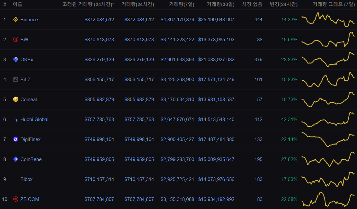This screenshot has height=209, width=357.
Task: View CoinBene 7-day volume graph
Action: pyautogui.click(x=328, y=159)
